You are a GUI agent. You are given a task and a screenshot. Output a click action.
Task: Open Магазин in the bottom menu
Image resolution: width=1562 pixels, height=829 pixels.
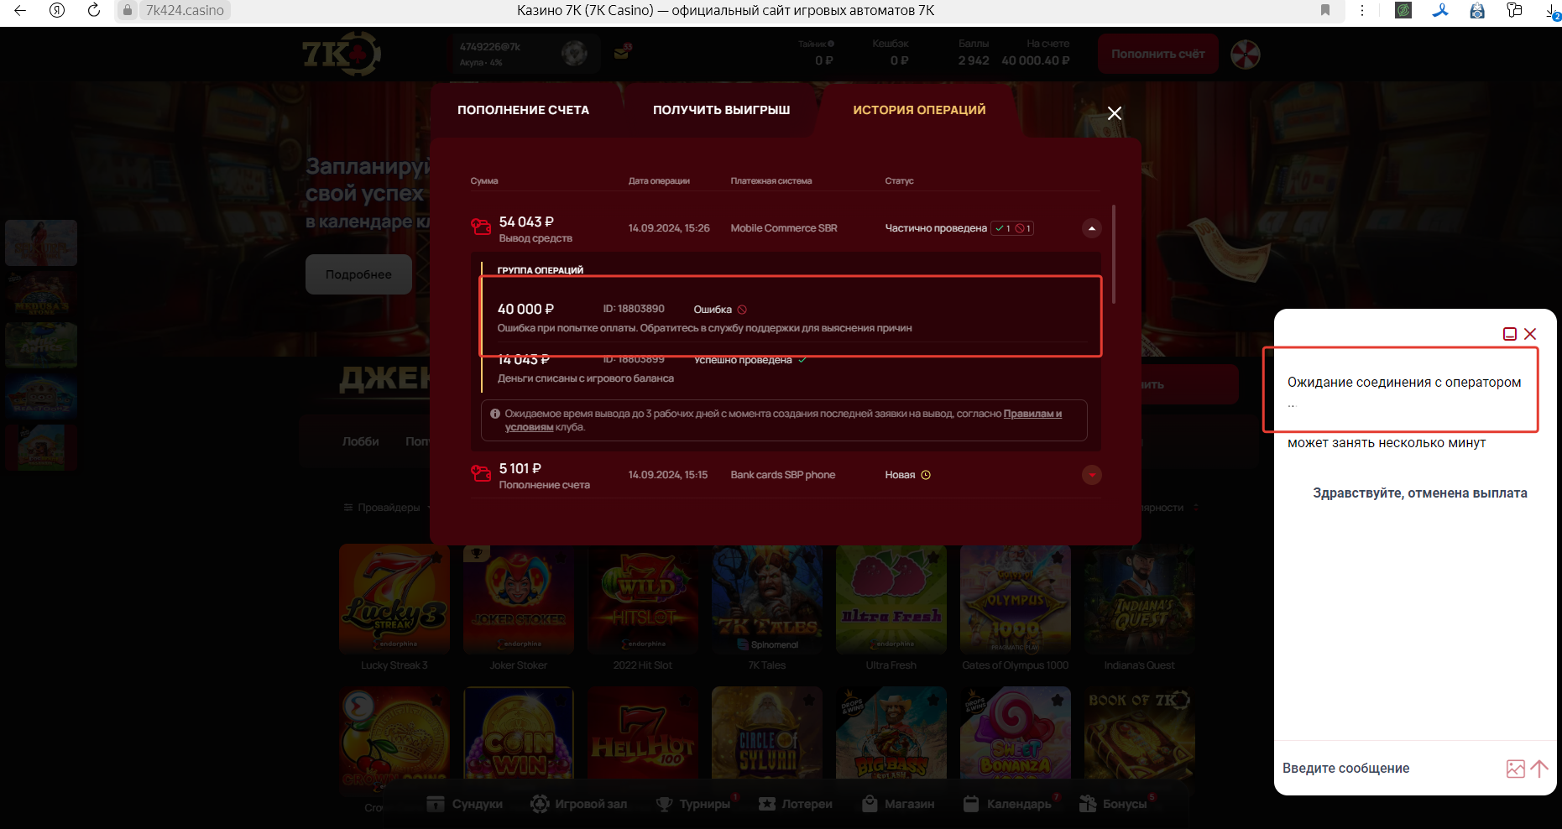(x=898, y=804)
